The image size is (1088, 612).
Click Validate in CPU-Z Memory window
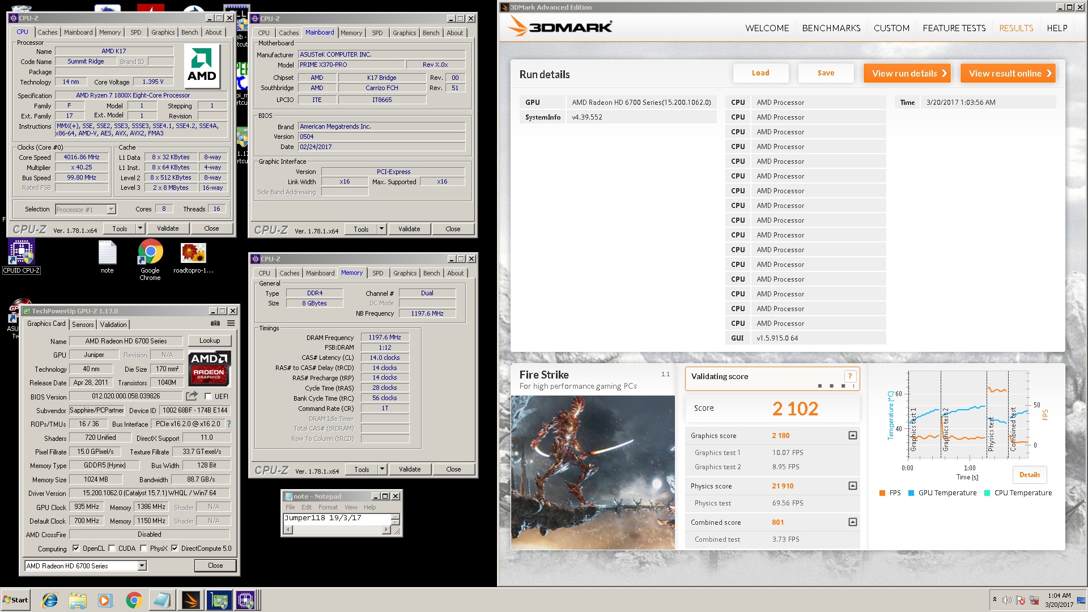(409, 469)
